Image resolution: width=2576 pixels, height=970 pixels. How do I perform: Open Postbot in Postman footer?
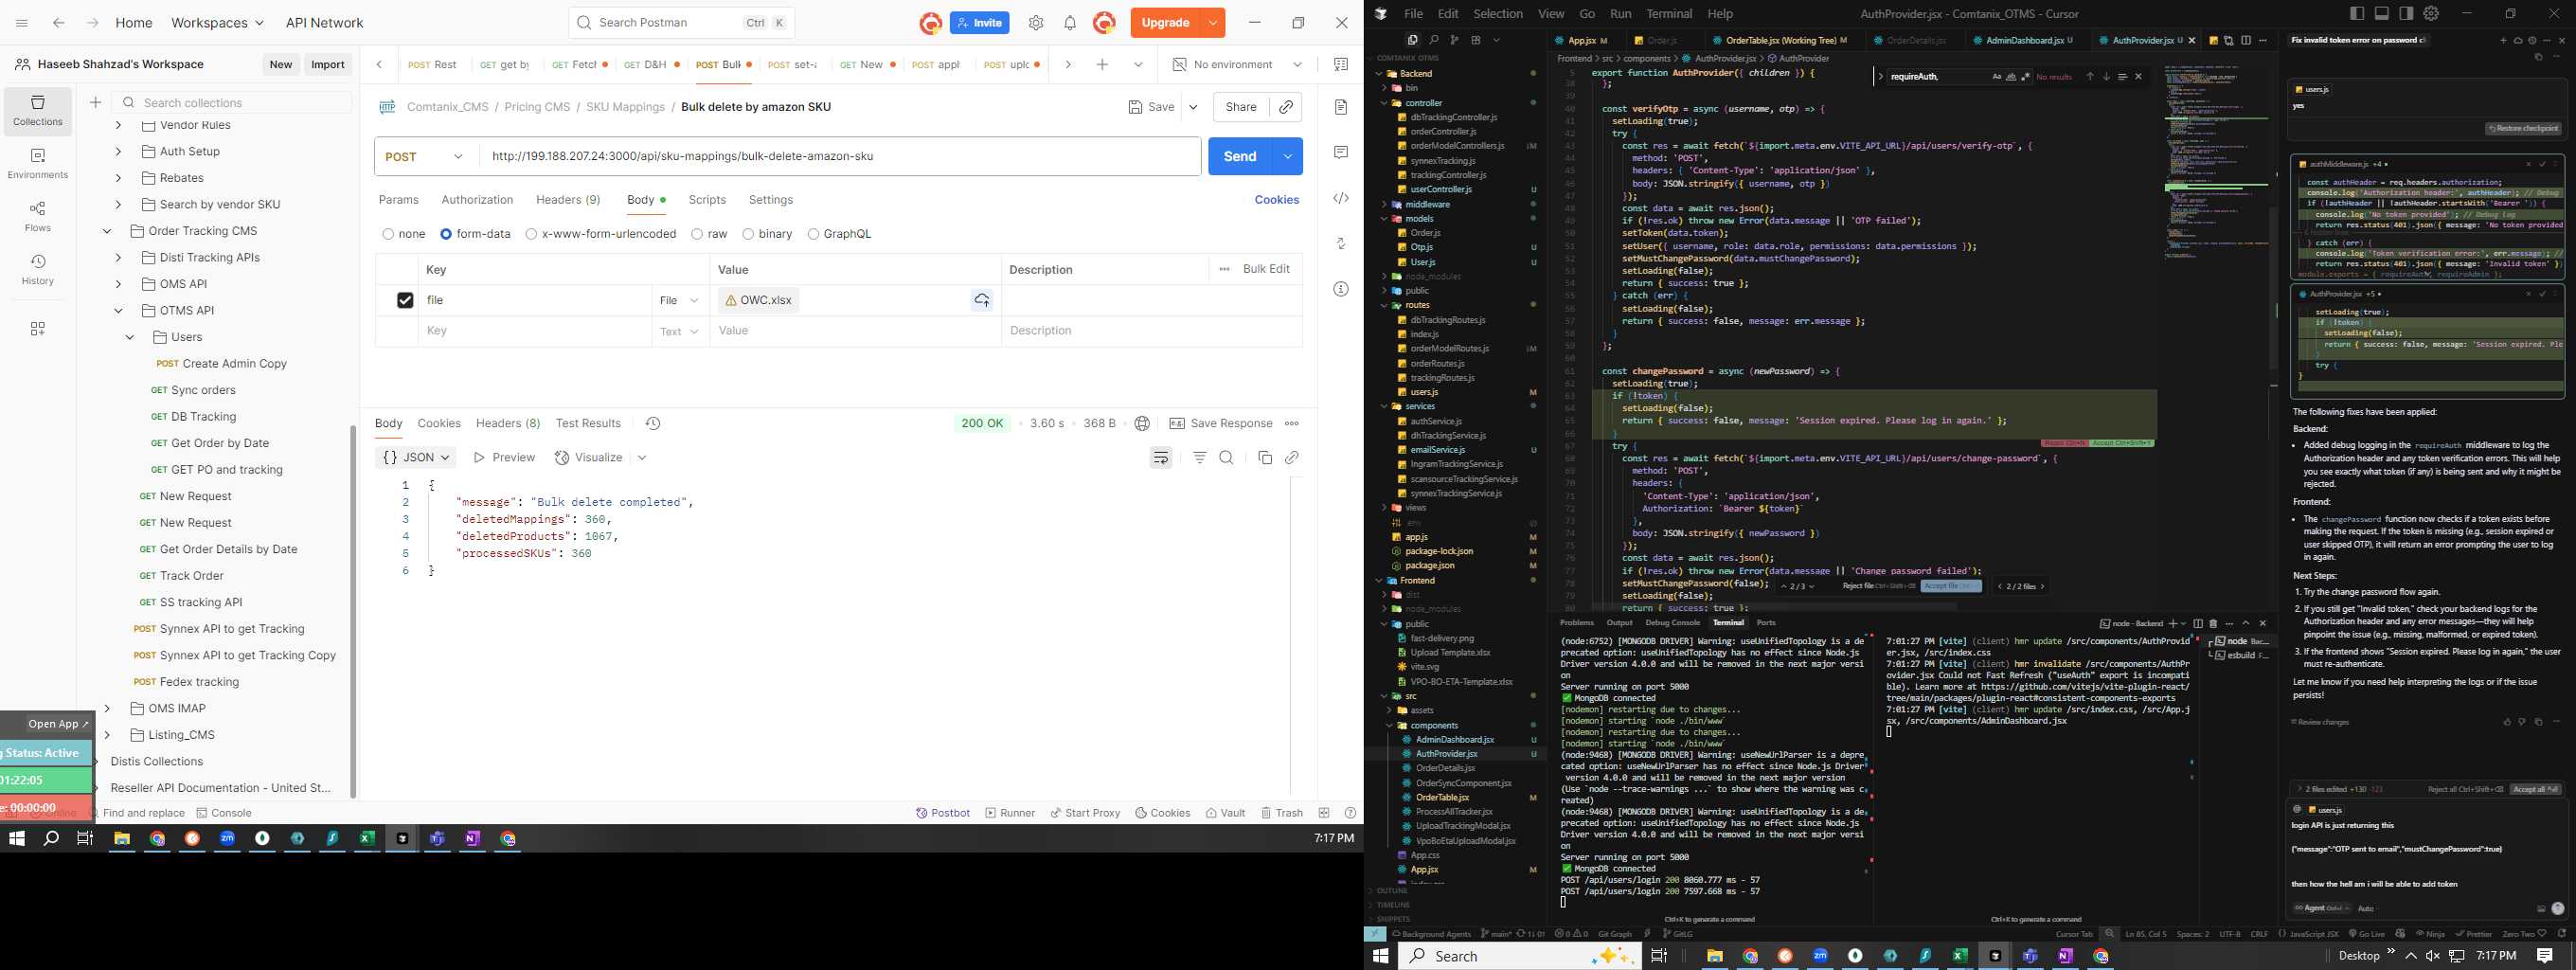click(943, 813)
